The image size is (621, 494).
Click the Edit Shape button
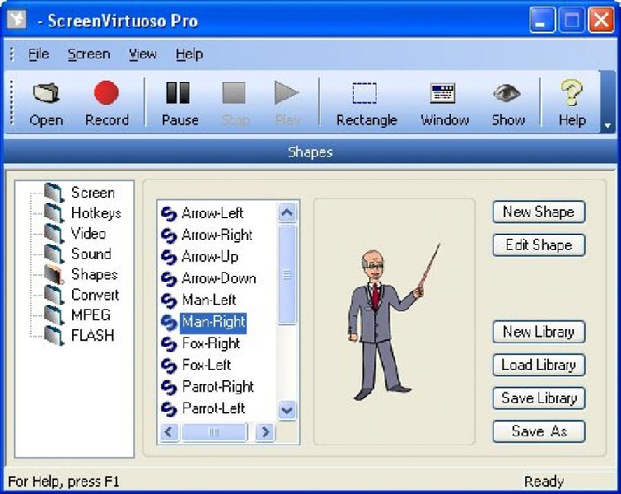[x=539, y=245]
